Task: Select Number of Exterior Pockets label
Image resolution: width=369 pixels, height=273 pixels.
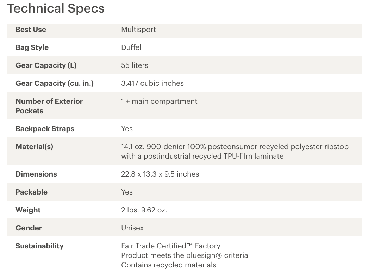Action: [x=49, y=106]
